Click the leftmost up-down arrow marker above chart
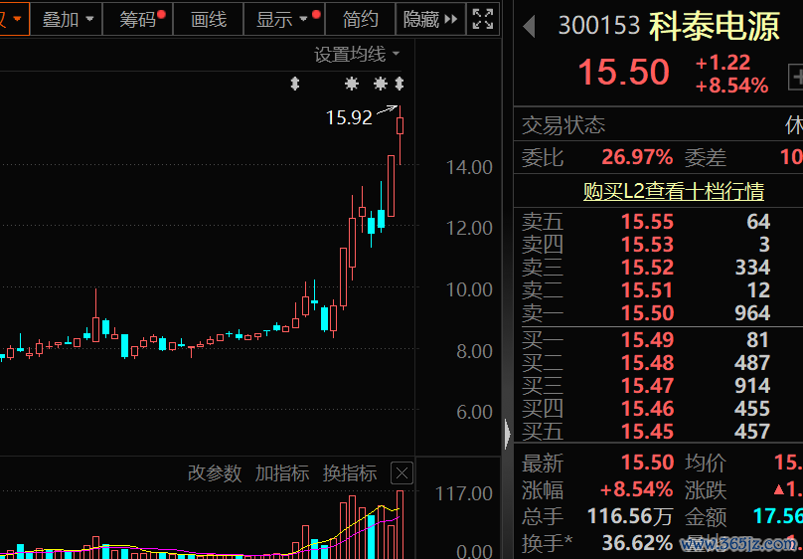This screenshot has width=803, height=559. coord(294,84)
